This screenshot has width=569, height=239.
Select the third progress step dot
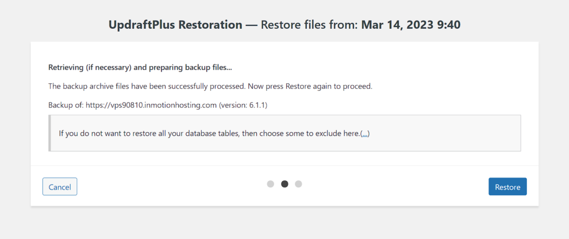(298, 184)
